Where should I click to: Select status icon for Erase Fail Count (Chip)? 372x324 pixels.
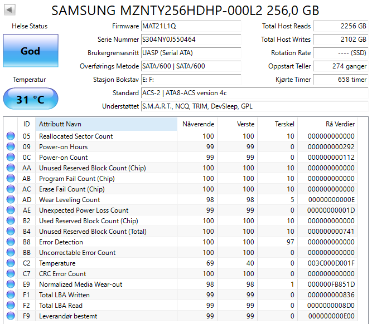click(x=11, y=189)
